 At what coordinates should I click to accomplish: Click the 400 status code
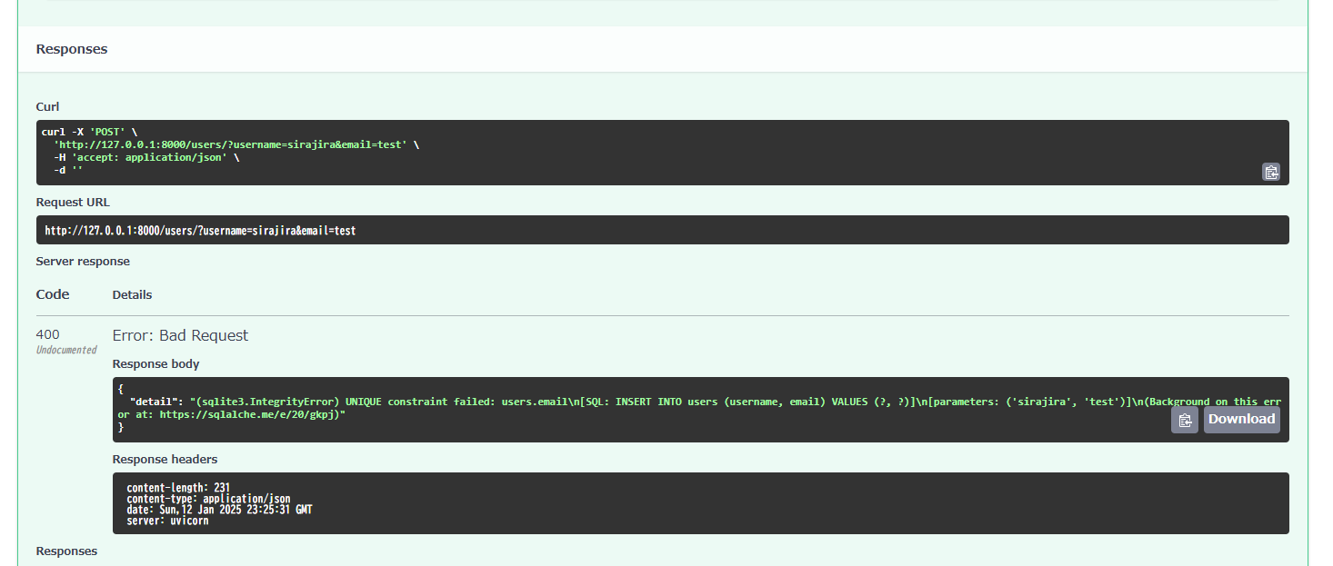tap(48, 334)
